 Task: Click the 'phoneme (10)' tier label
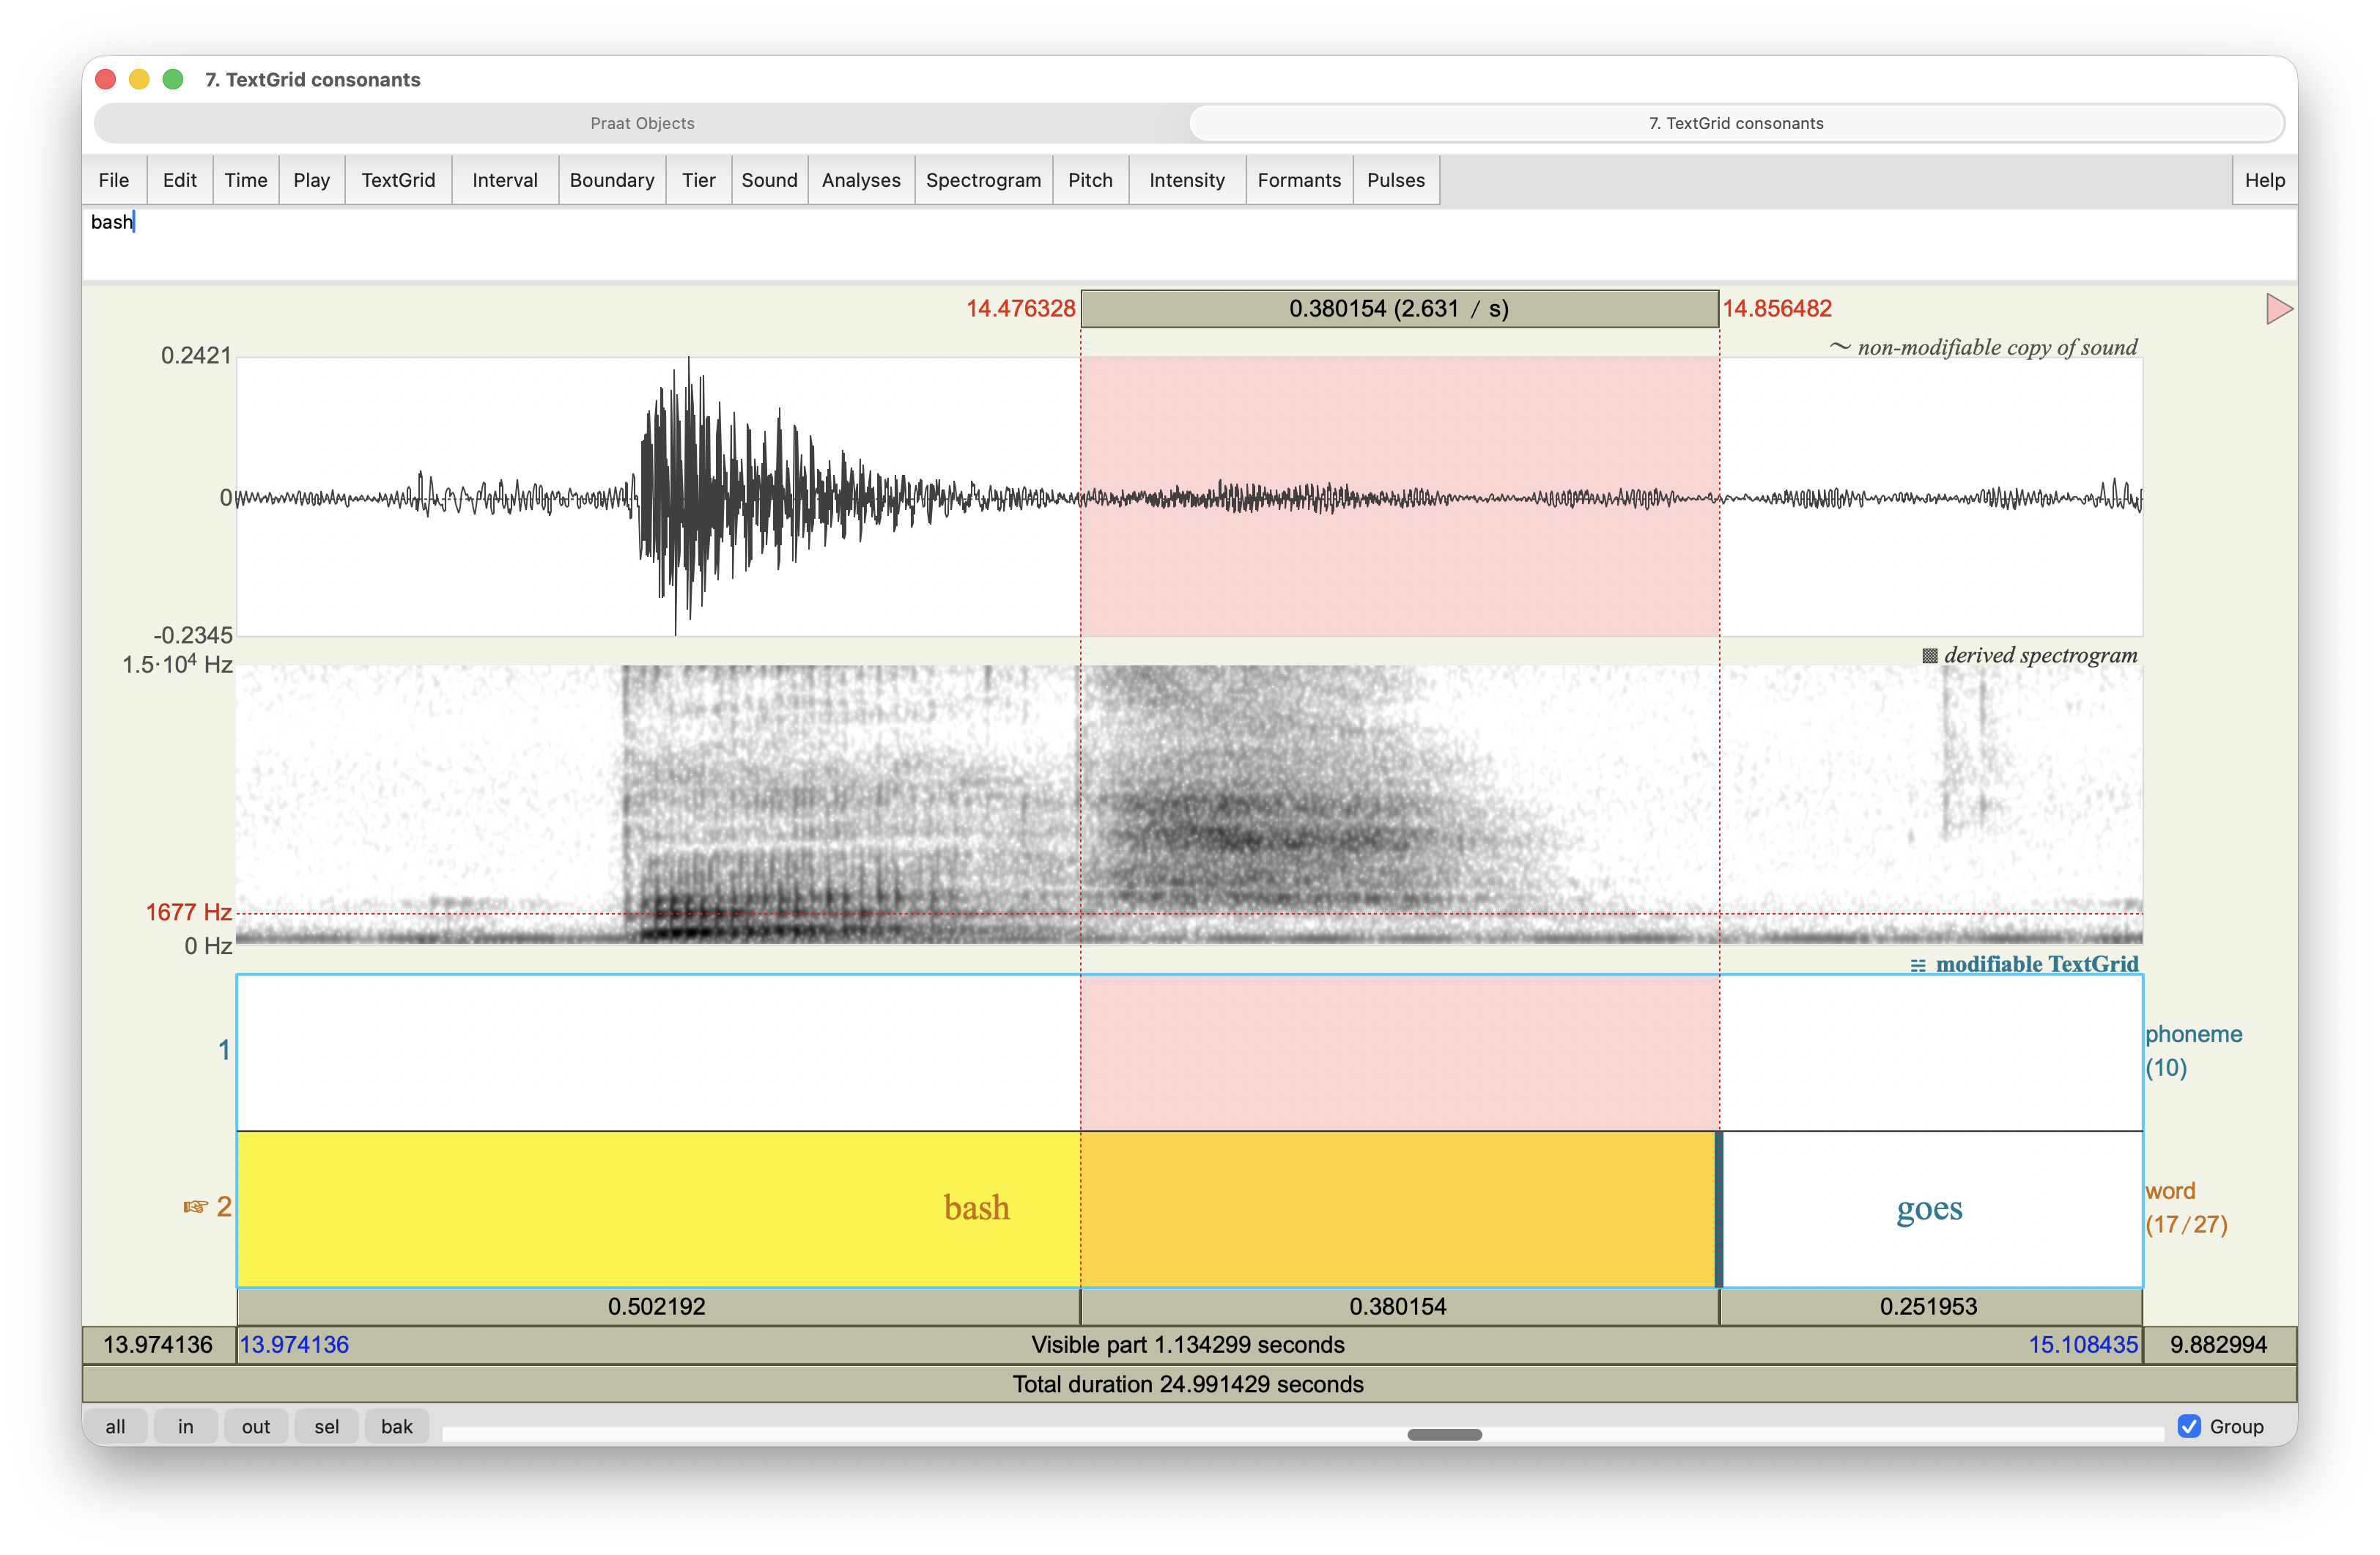click(2194, 1051)
